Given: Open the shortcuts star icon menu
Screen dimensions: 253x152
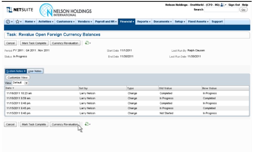Looking at the screenshot, I should point(19,22).
